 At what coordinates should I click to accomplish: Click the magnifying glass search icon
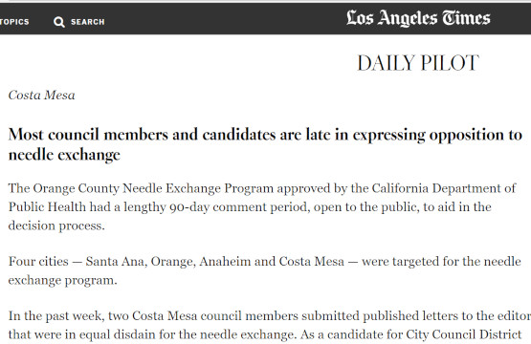(59, 22)
